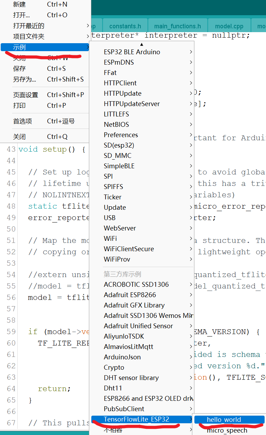The image size is (266, 435).
Task: Switch to the main_functions.h tab
Action: [x=177, y=26]
